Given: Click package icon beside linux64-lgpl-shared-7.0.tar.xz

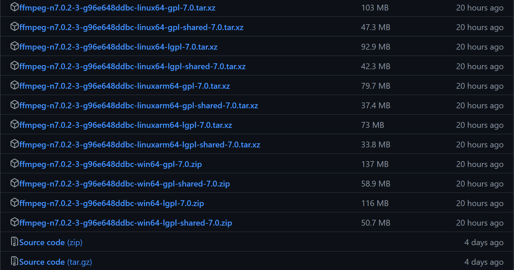Looking at the screenshot, I should [x=15, y=66].
